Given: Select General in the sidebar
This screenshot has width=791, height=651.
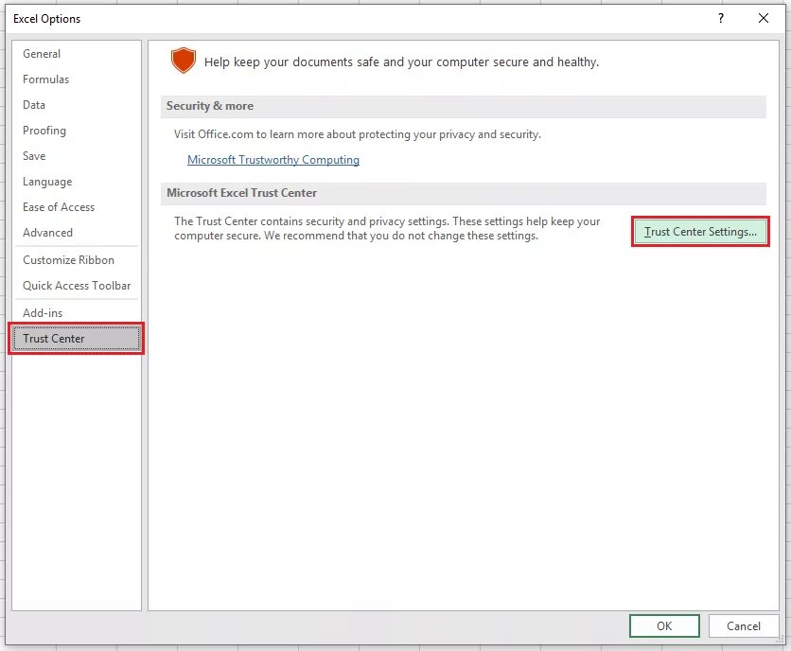Looking at the screenshot, I should click(x=42, y=54).
